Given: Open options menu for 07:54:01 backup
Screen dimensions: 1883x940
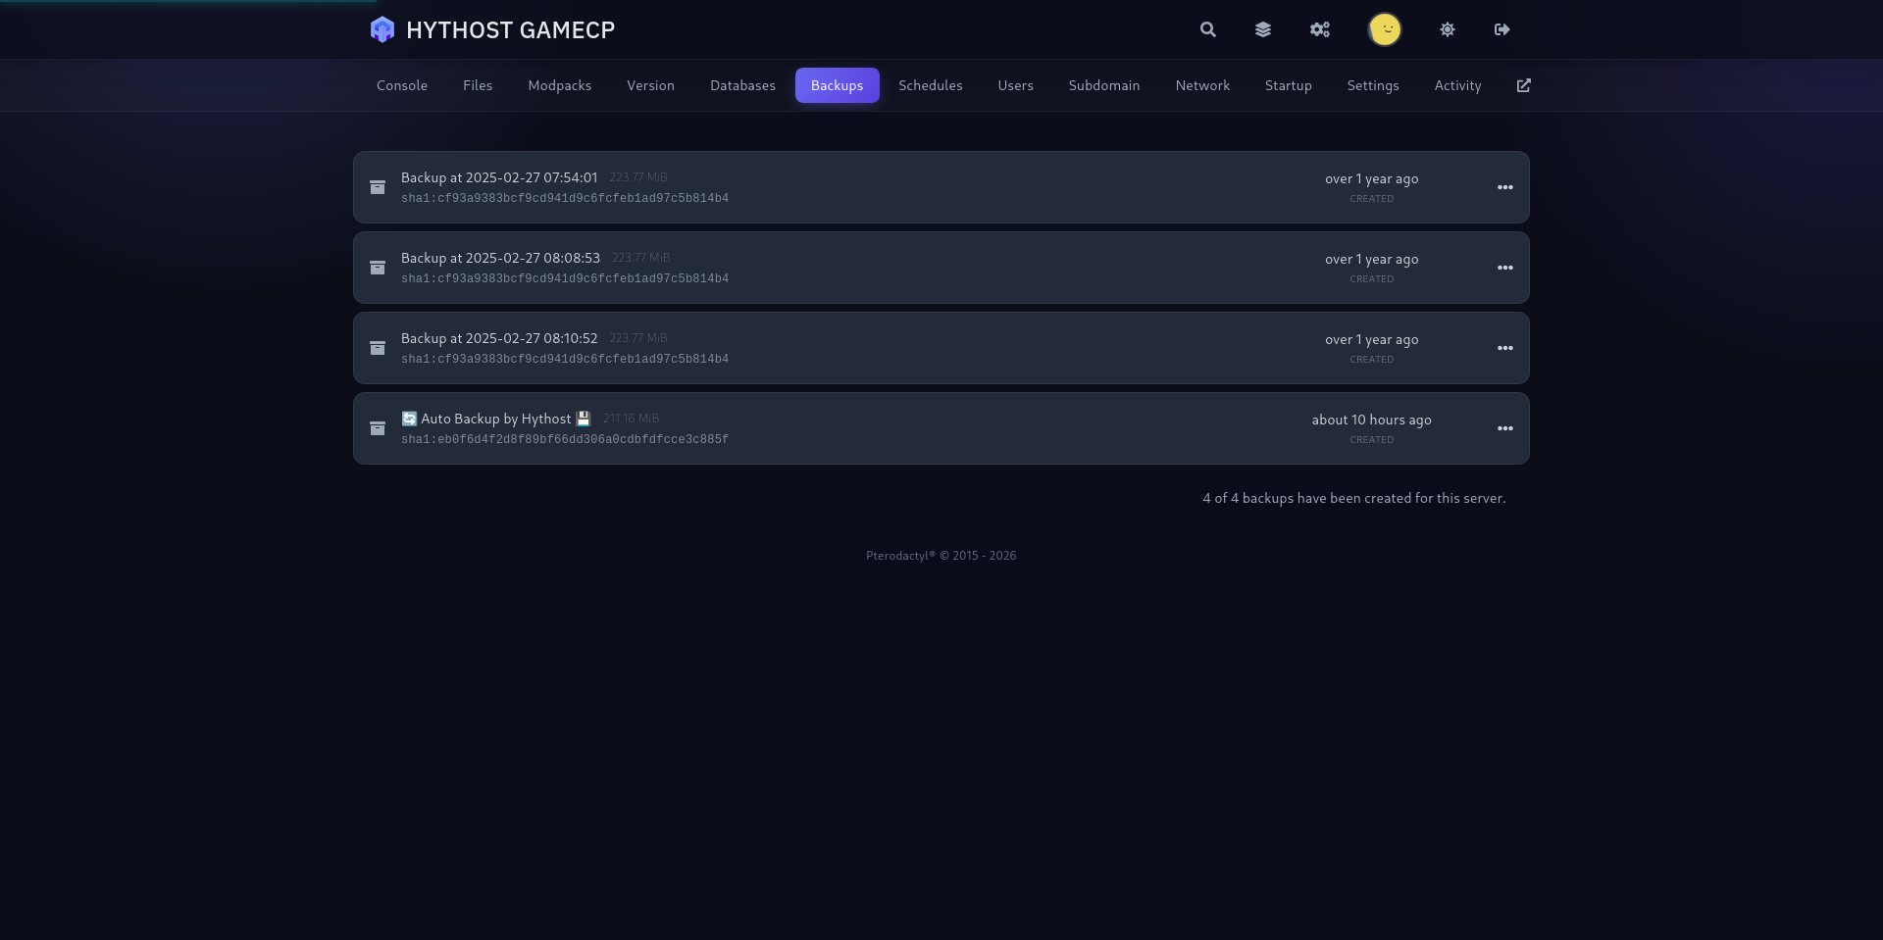Looking at the screenshot, I should click(1505, 187).
